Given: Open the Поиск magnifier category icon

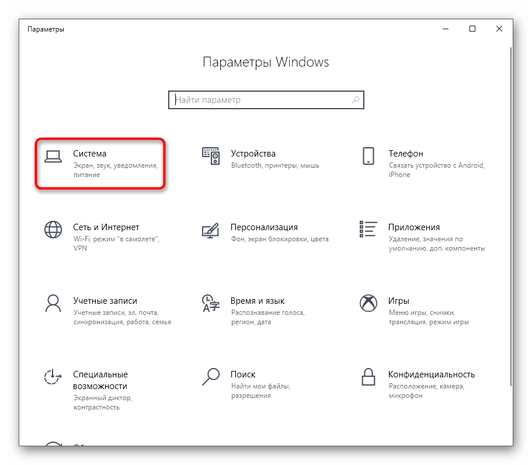Looking at the screenshot, I should point(211,377).
